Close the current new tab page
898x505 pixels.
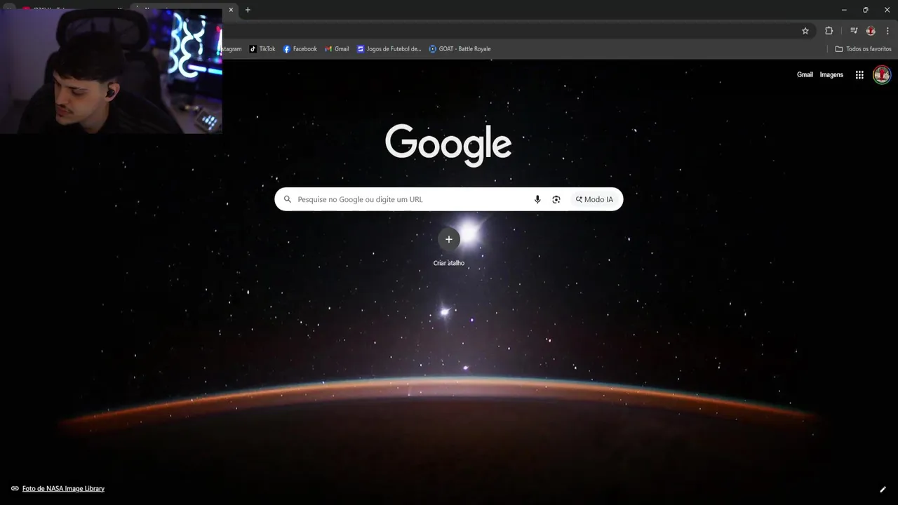coord(231,10)
